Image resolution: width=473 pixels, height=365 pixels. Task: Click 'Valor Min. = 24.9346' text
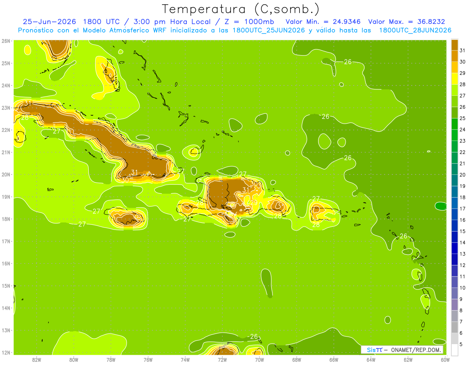pyautogui.click(x=324, y=22)
